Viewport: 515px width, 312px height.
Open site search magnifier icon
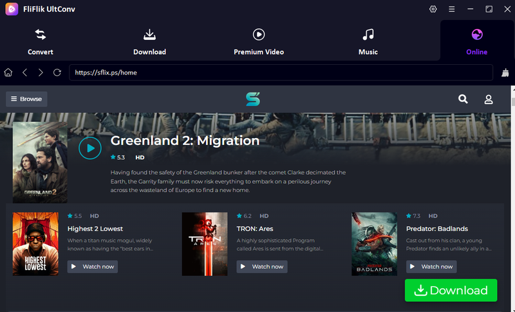click(463, 99)
